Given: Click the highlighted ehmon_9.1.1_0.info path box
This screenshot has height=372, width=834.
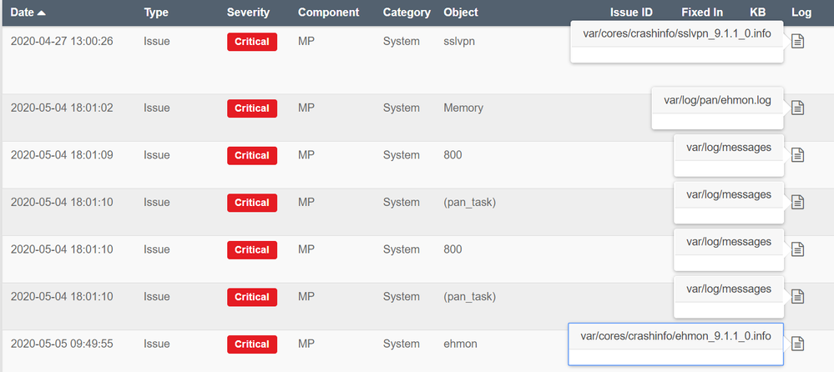Looking at the screenshot, I should [675, 336].
